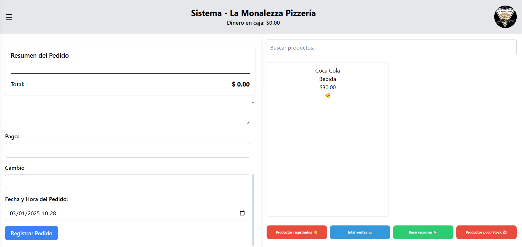The image size is (522, 247).
Task: Click into the Pago input field
Action: click(128, 150)
